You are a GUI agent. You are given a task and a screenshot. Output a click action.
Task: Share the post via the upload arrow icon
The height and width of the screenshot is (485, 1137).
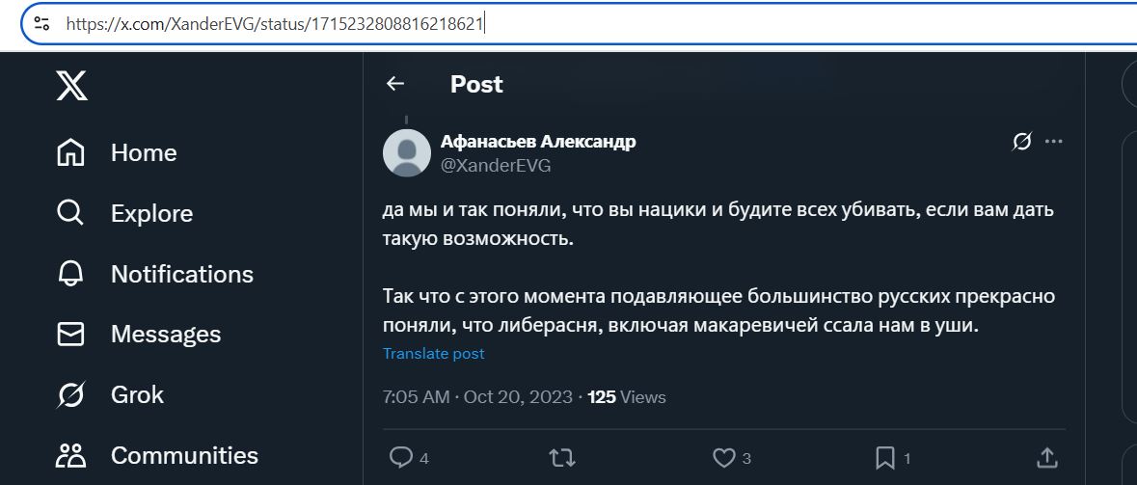(1046, 457)
